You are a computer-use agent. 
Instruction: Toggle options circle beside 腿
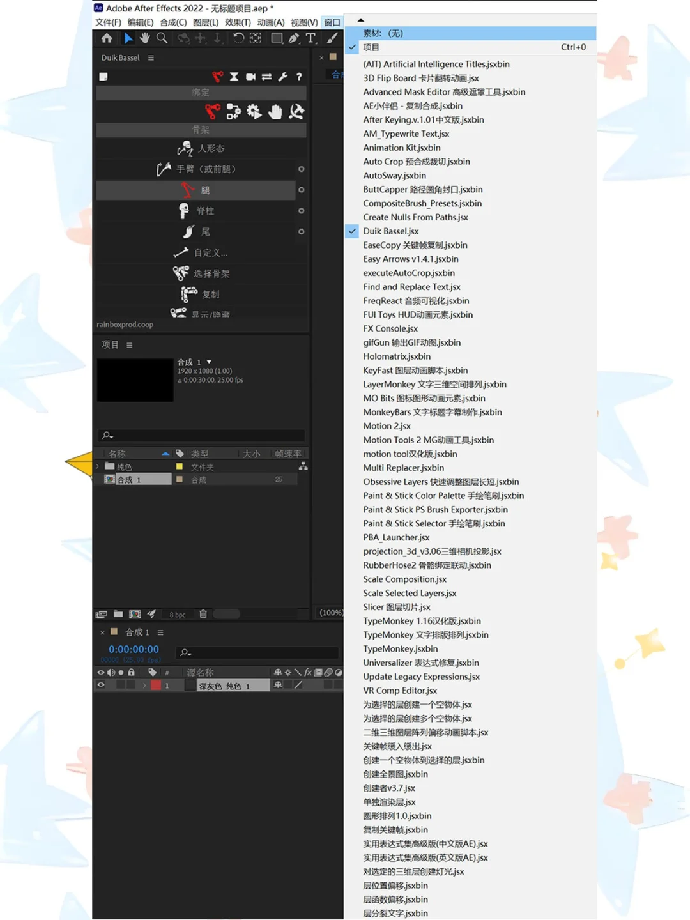[302, 190]
